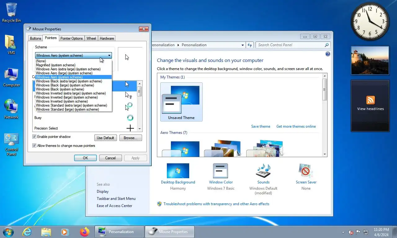Select the Precision Select pointer row

click(x=85, y=128)
